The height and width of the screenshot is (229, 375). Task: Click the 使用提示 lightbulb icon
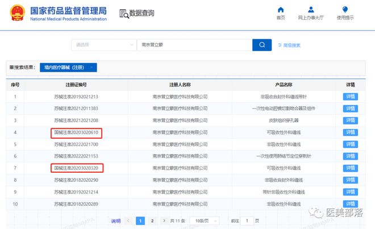345,10
